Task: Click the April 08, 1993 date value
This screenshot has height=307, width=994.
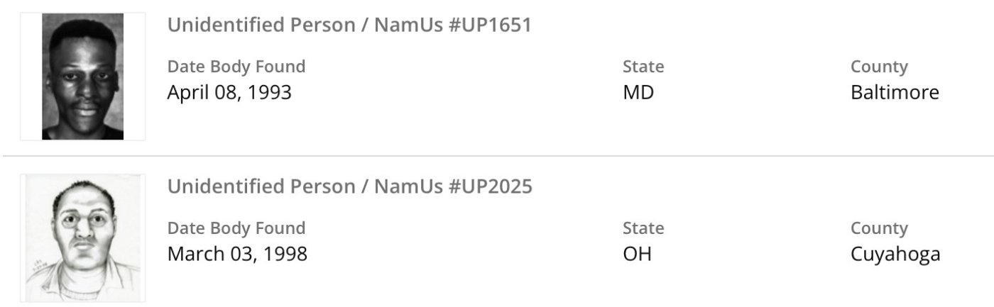Action: coord(229,92)
